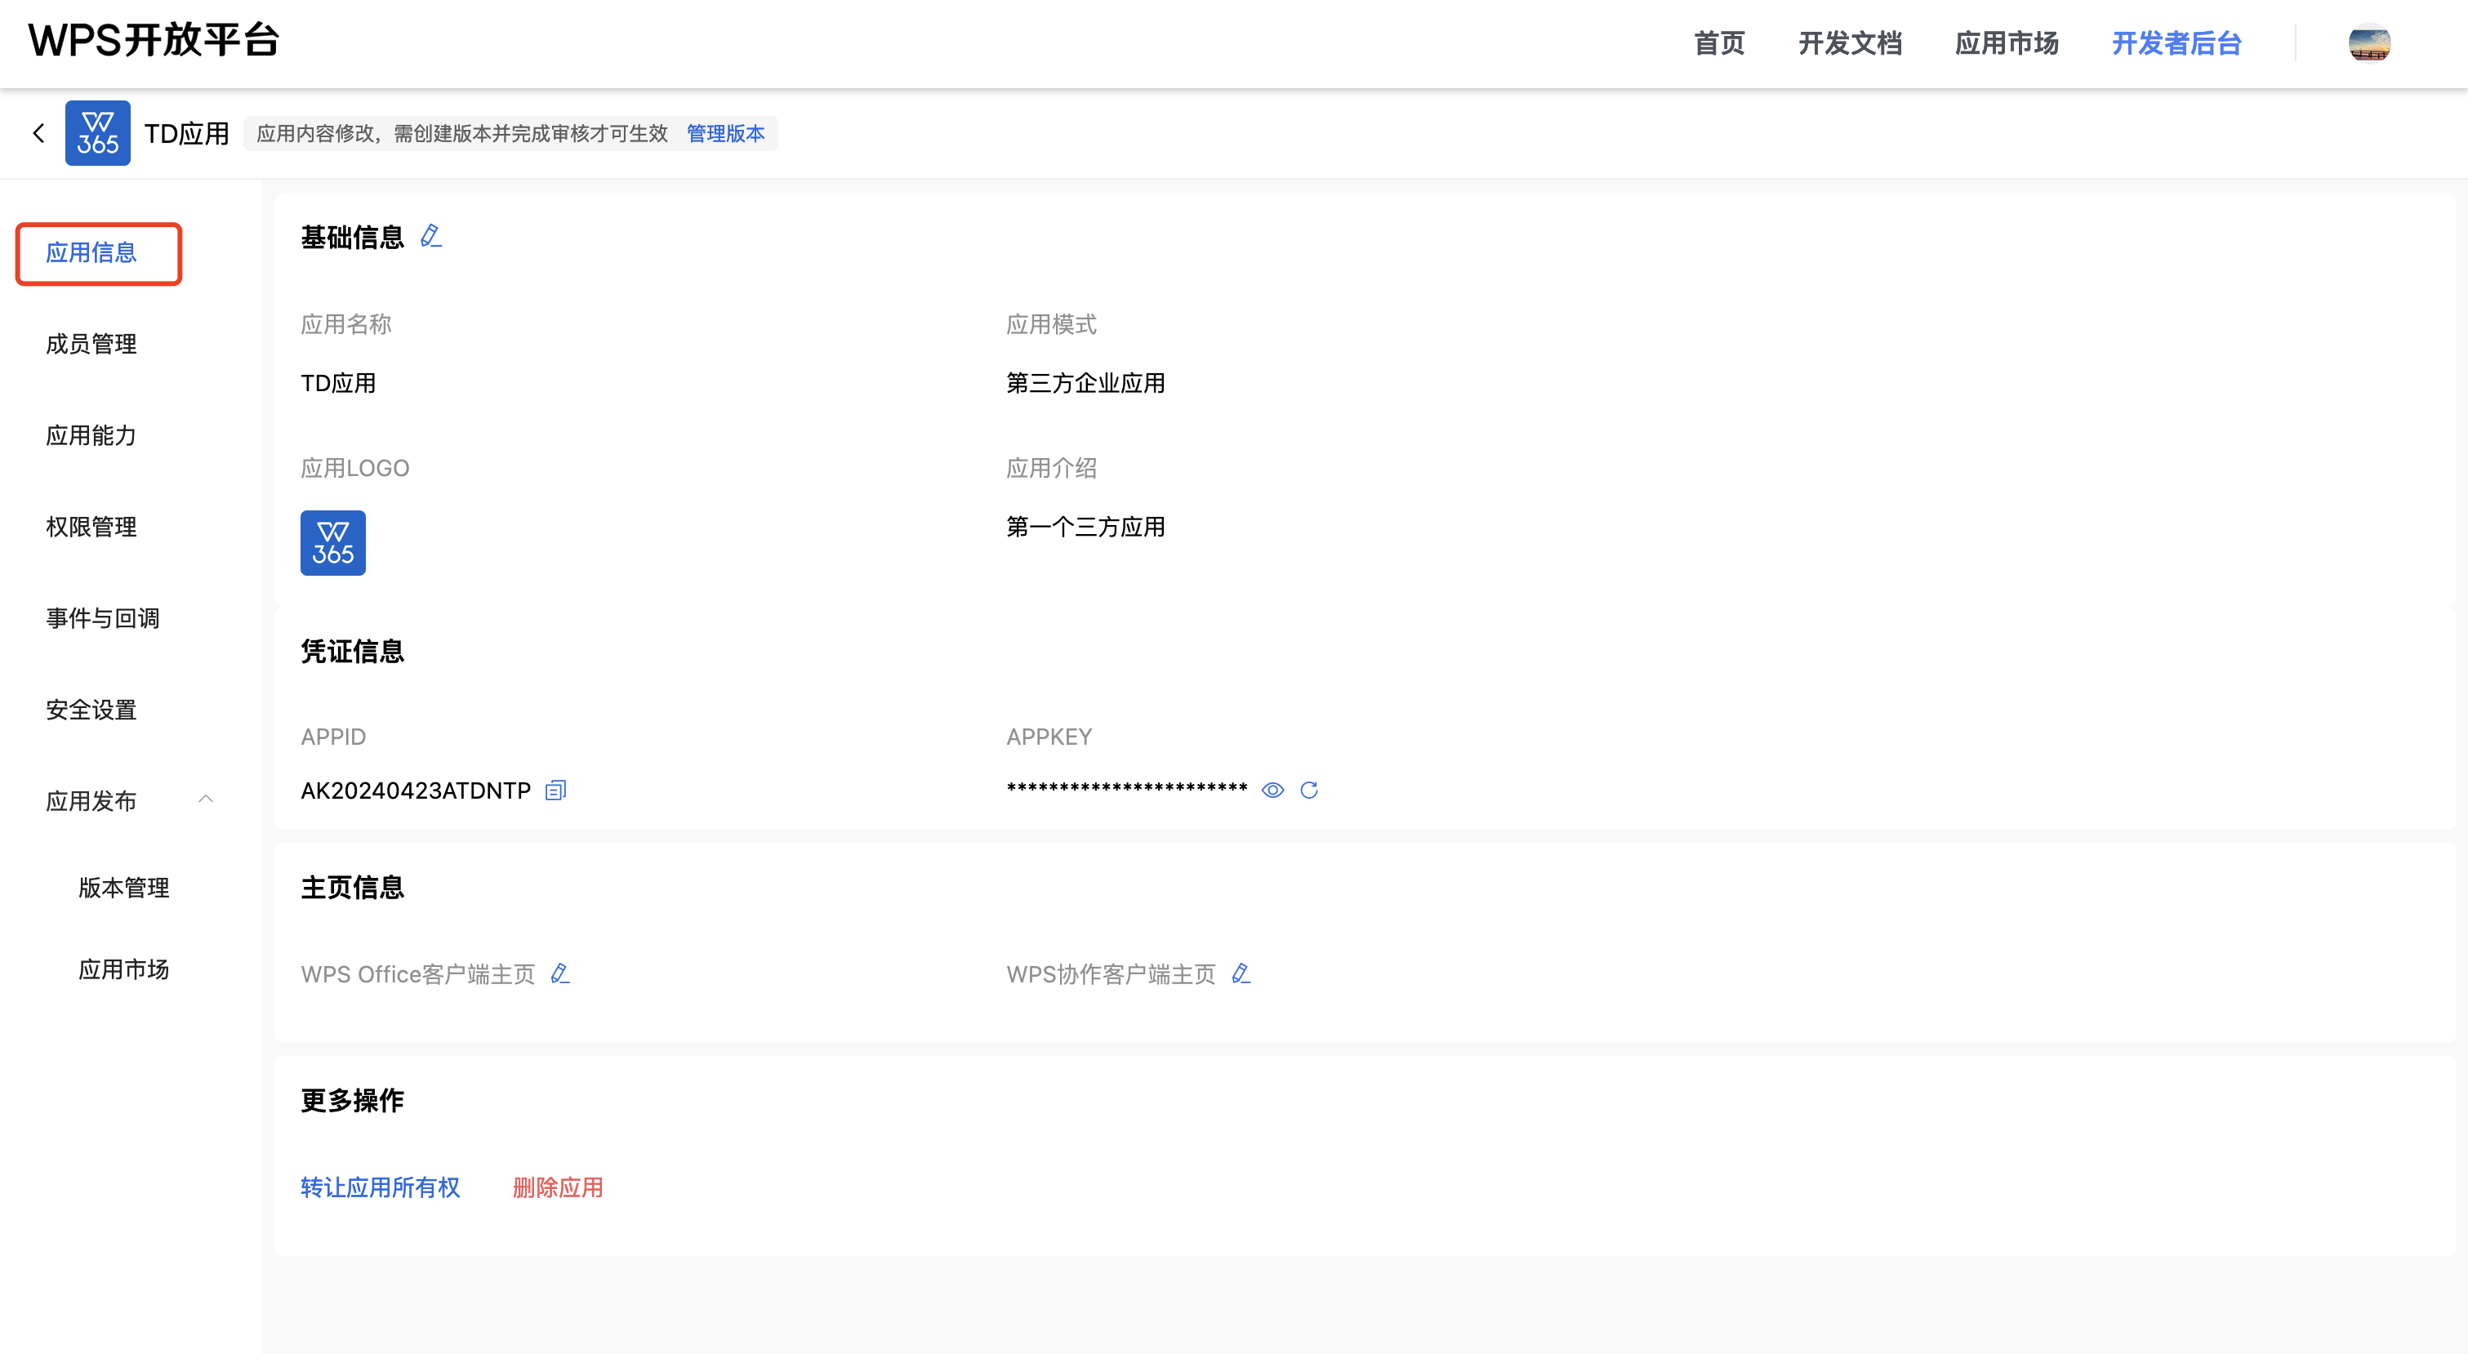Switch to 权限管理 in the sidebar
Image resolution: width=2468 pixels, height=1354 pixels.
(91, 527)
